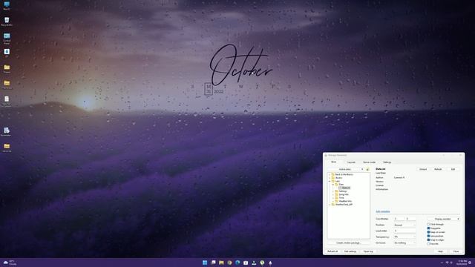475x267 pixels.
Task: Open the Transparency dropdown
Action: [404, 237]
